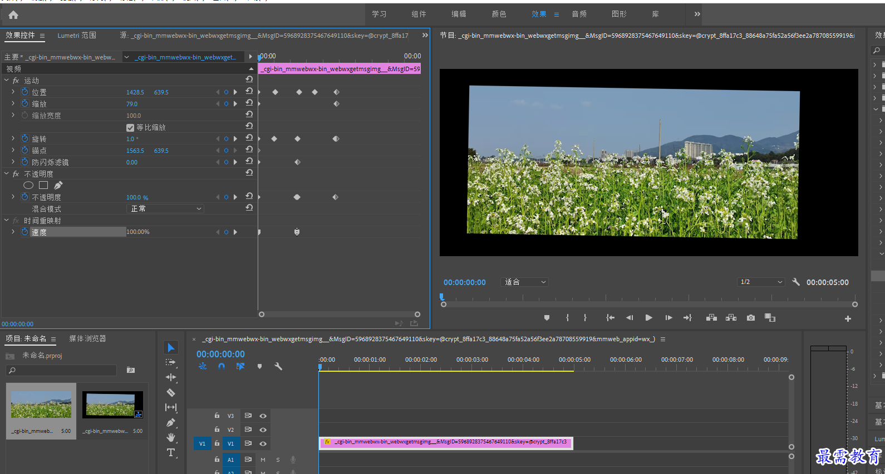Open the zoom level Fit dropdown
This screenshot has height=474, width=885.
coord(524,282)
